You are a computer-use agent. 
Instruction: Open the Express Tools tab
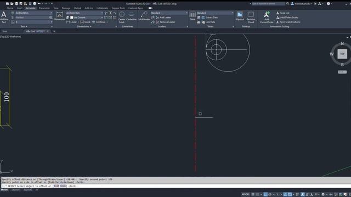[x=118, y=8]
